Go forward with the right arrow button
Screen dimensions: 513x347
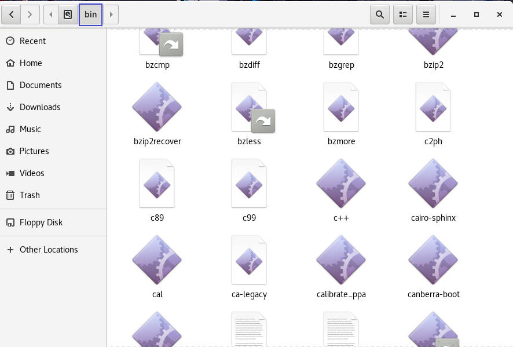point(30,14)
